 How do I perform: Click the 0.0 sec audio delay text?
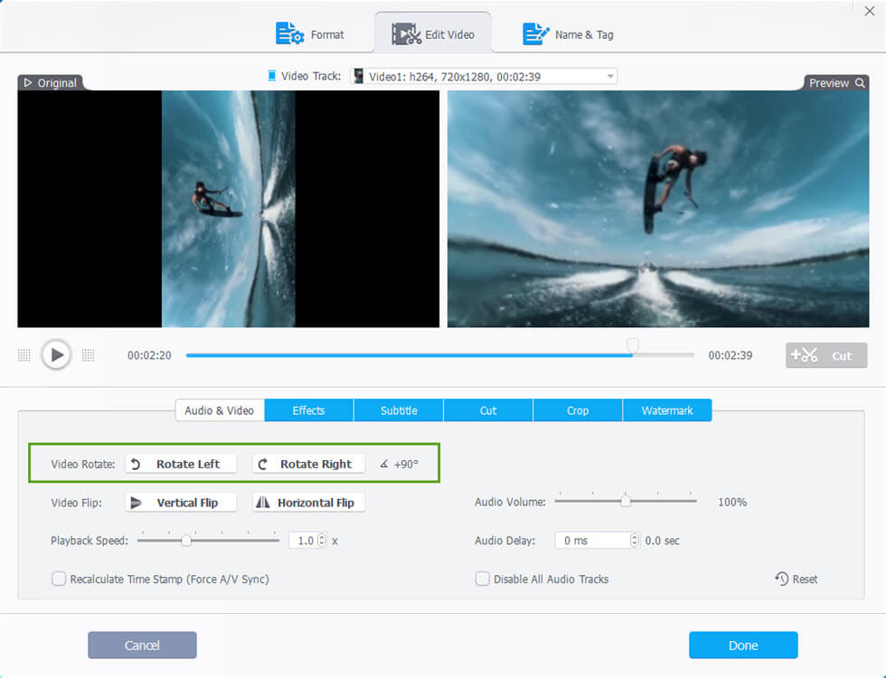[x=662, y=541]
